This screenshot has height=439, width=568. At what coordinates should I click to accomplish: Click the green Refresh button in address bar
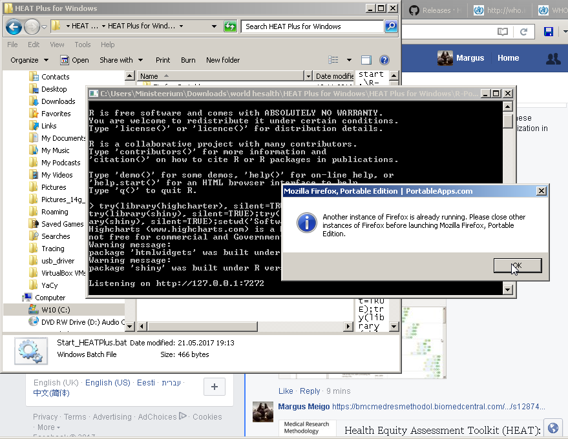click(230, 26)
